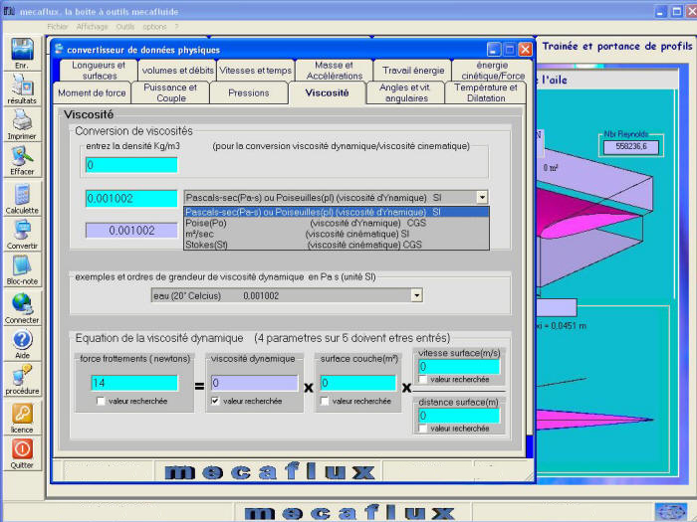Click the distance surface(m) input field
The width and height of the screenshot is (697, 522).
[x=459, y=416]
